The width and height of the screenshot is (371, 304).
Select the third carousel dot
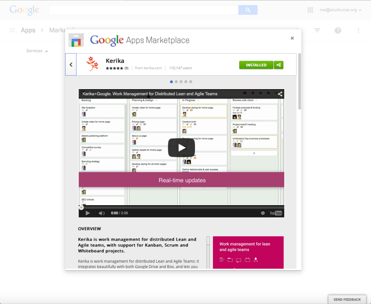tap(181, 82)
